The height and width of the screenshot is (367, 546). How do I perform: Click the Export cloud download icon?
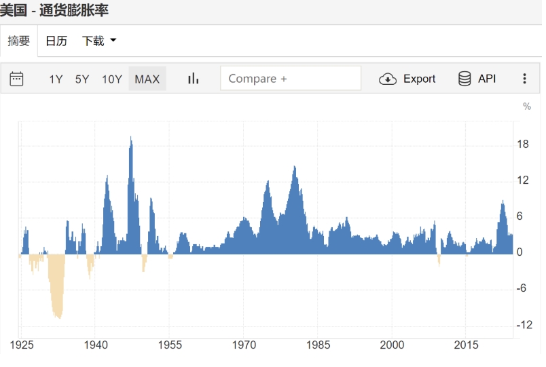[388, 79]
